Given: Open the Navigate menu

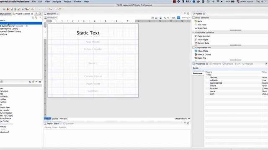Looking at the screenshot, I should pos(57,2).
